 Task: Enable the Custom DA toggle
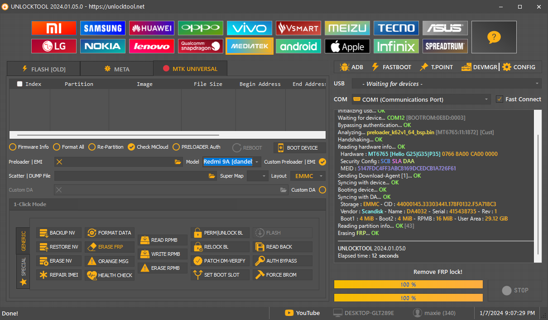tap(322, 190)
